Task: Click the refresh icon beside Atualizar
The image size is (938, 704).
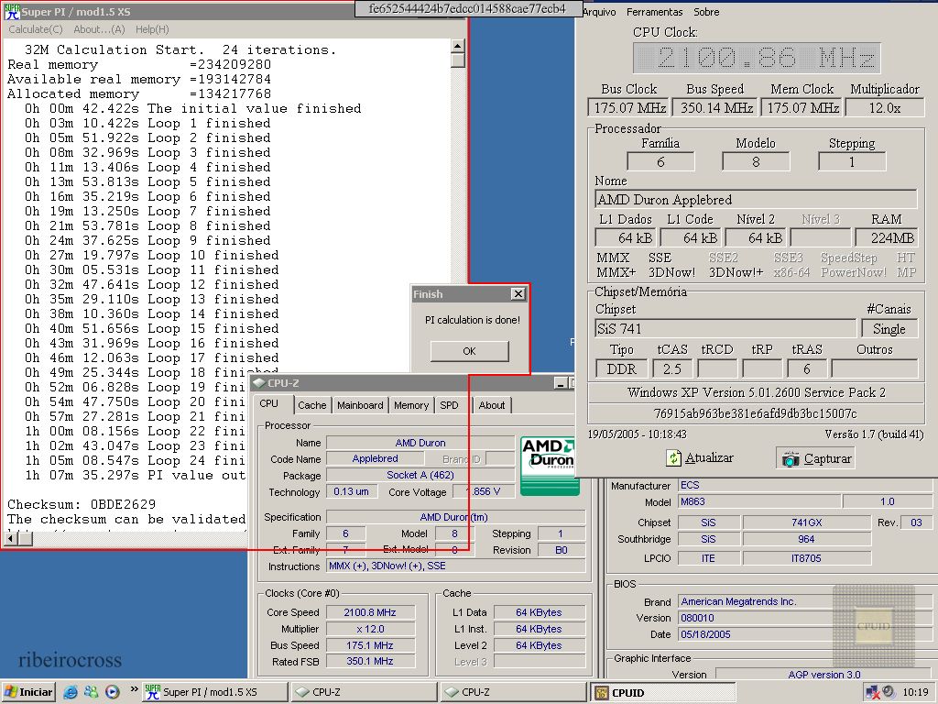Action: [674, 458]
